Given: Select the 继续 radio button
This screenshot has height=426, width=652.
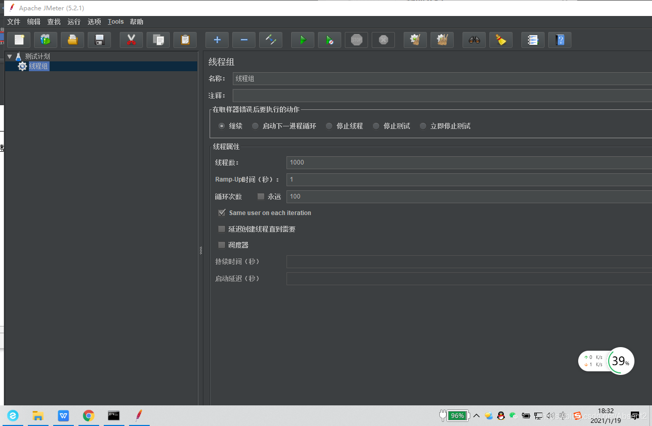Looking at the screenshot, I should click(x=222, y=126).
